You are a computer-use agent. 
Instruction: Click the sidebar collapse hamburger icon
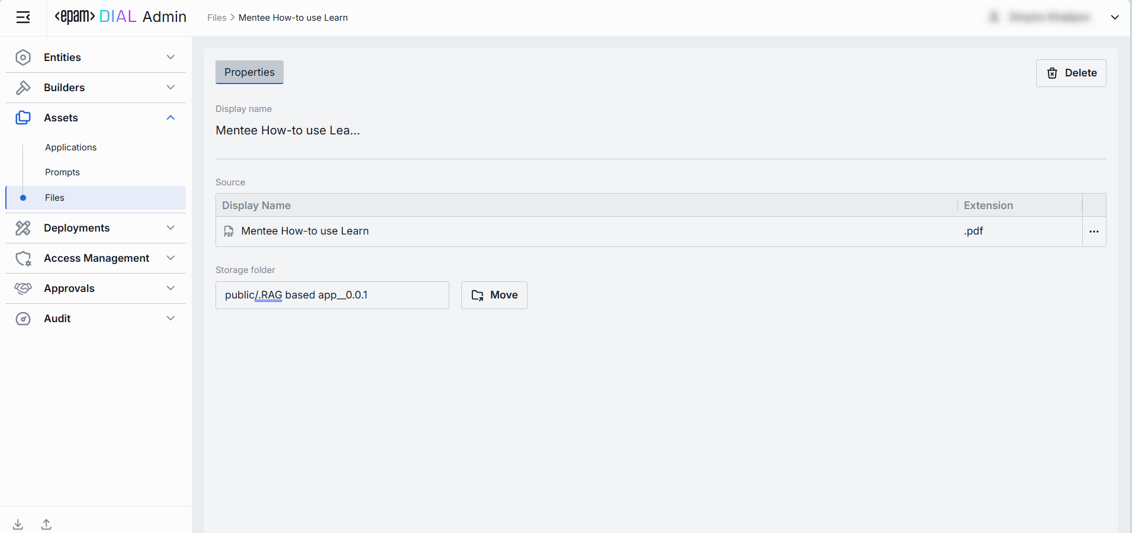23,18
